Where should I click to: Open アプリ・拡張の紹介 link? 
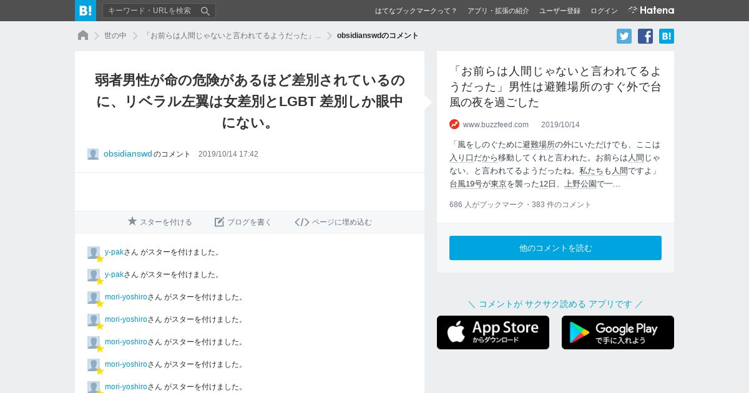[x=498, y=11]
